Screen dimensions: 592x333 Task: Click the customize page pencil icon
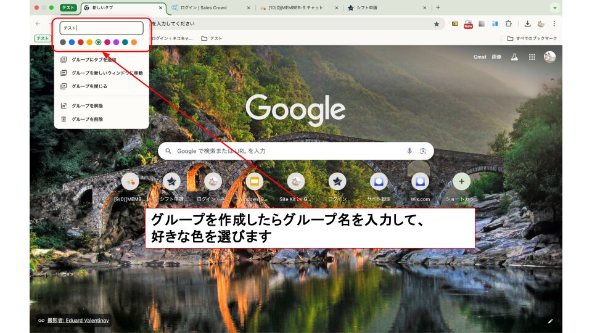pyautogui.click(x=550, y=321)
